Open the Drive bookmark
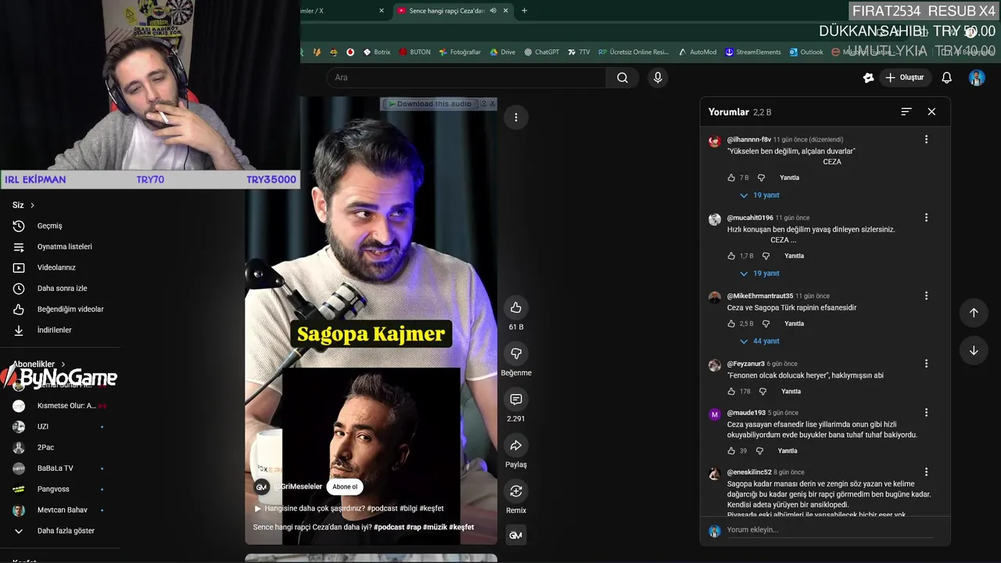Viewport: 1001px width, 563px height. tap(502, 52)
